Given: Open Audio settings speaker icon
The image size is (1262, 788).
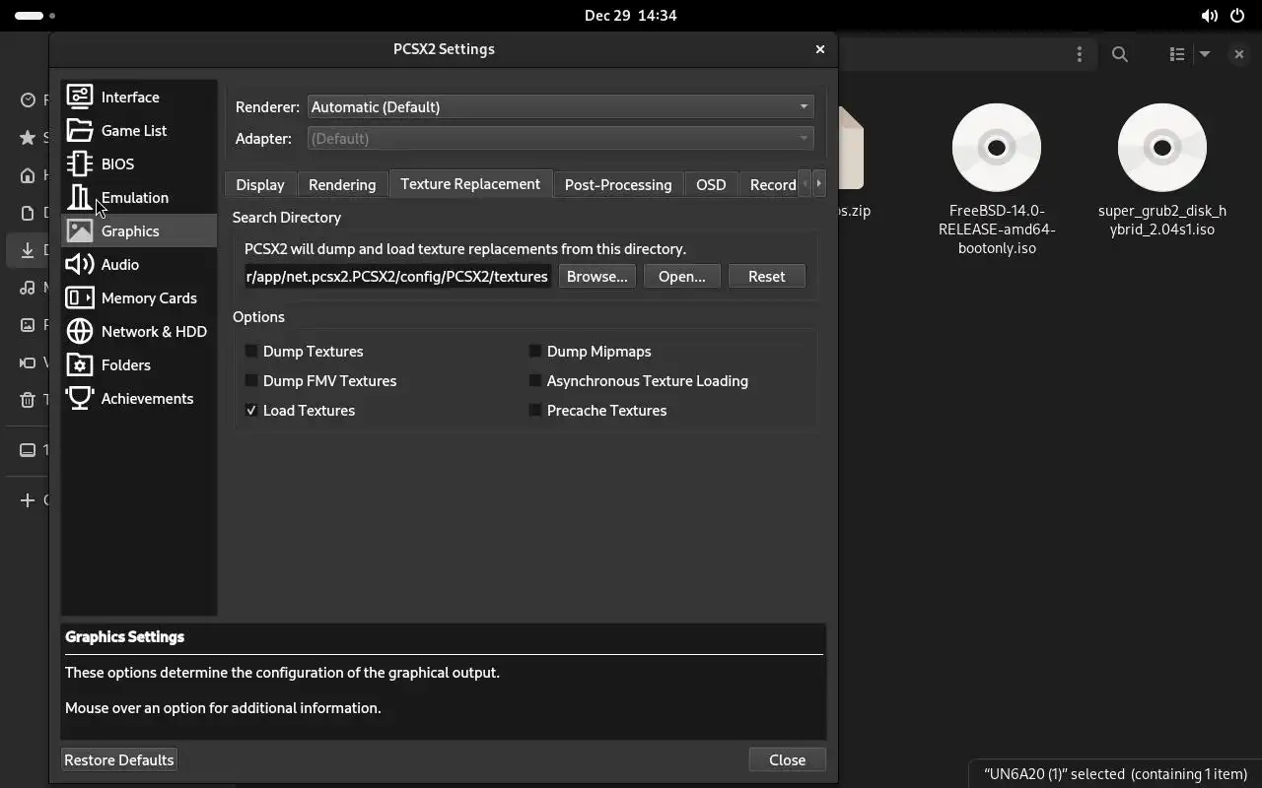Looking at the screenshot, I should pyautogui.click(x=80, y=264).
